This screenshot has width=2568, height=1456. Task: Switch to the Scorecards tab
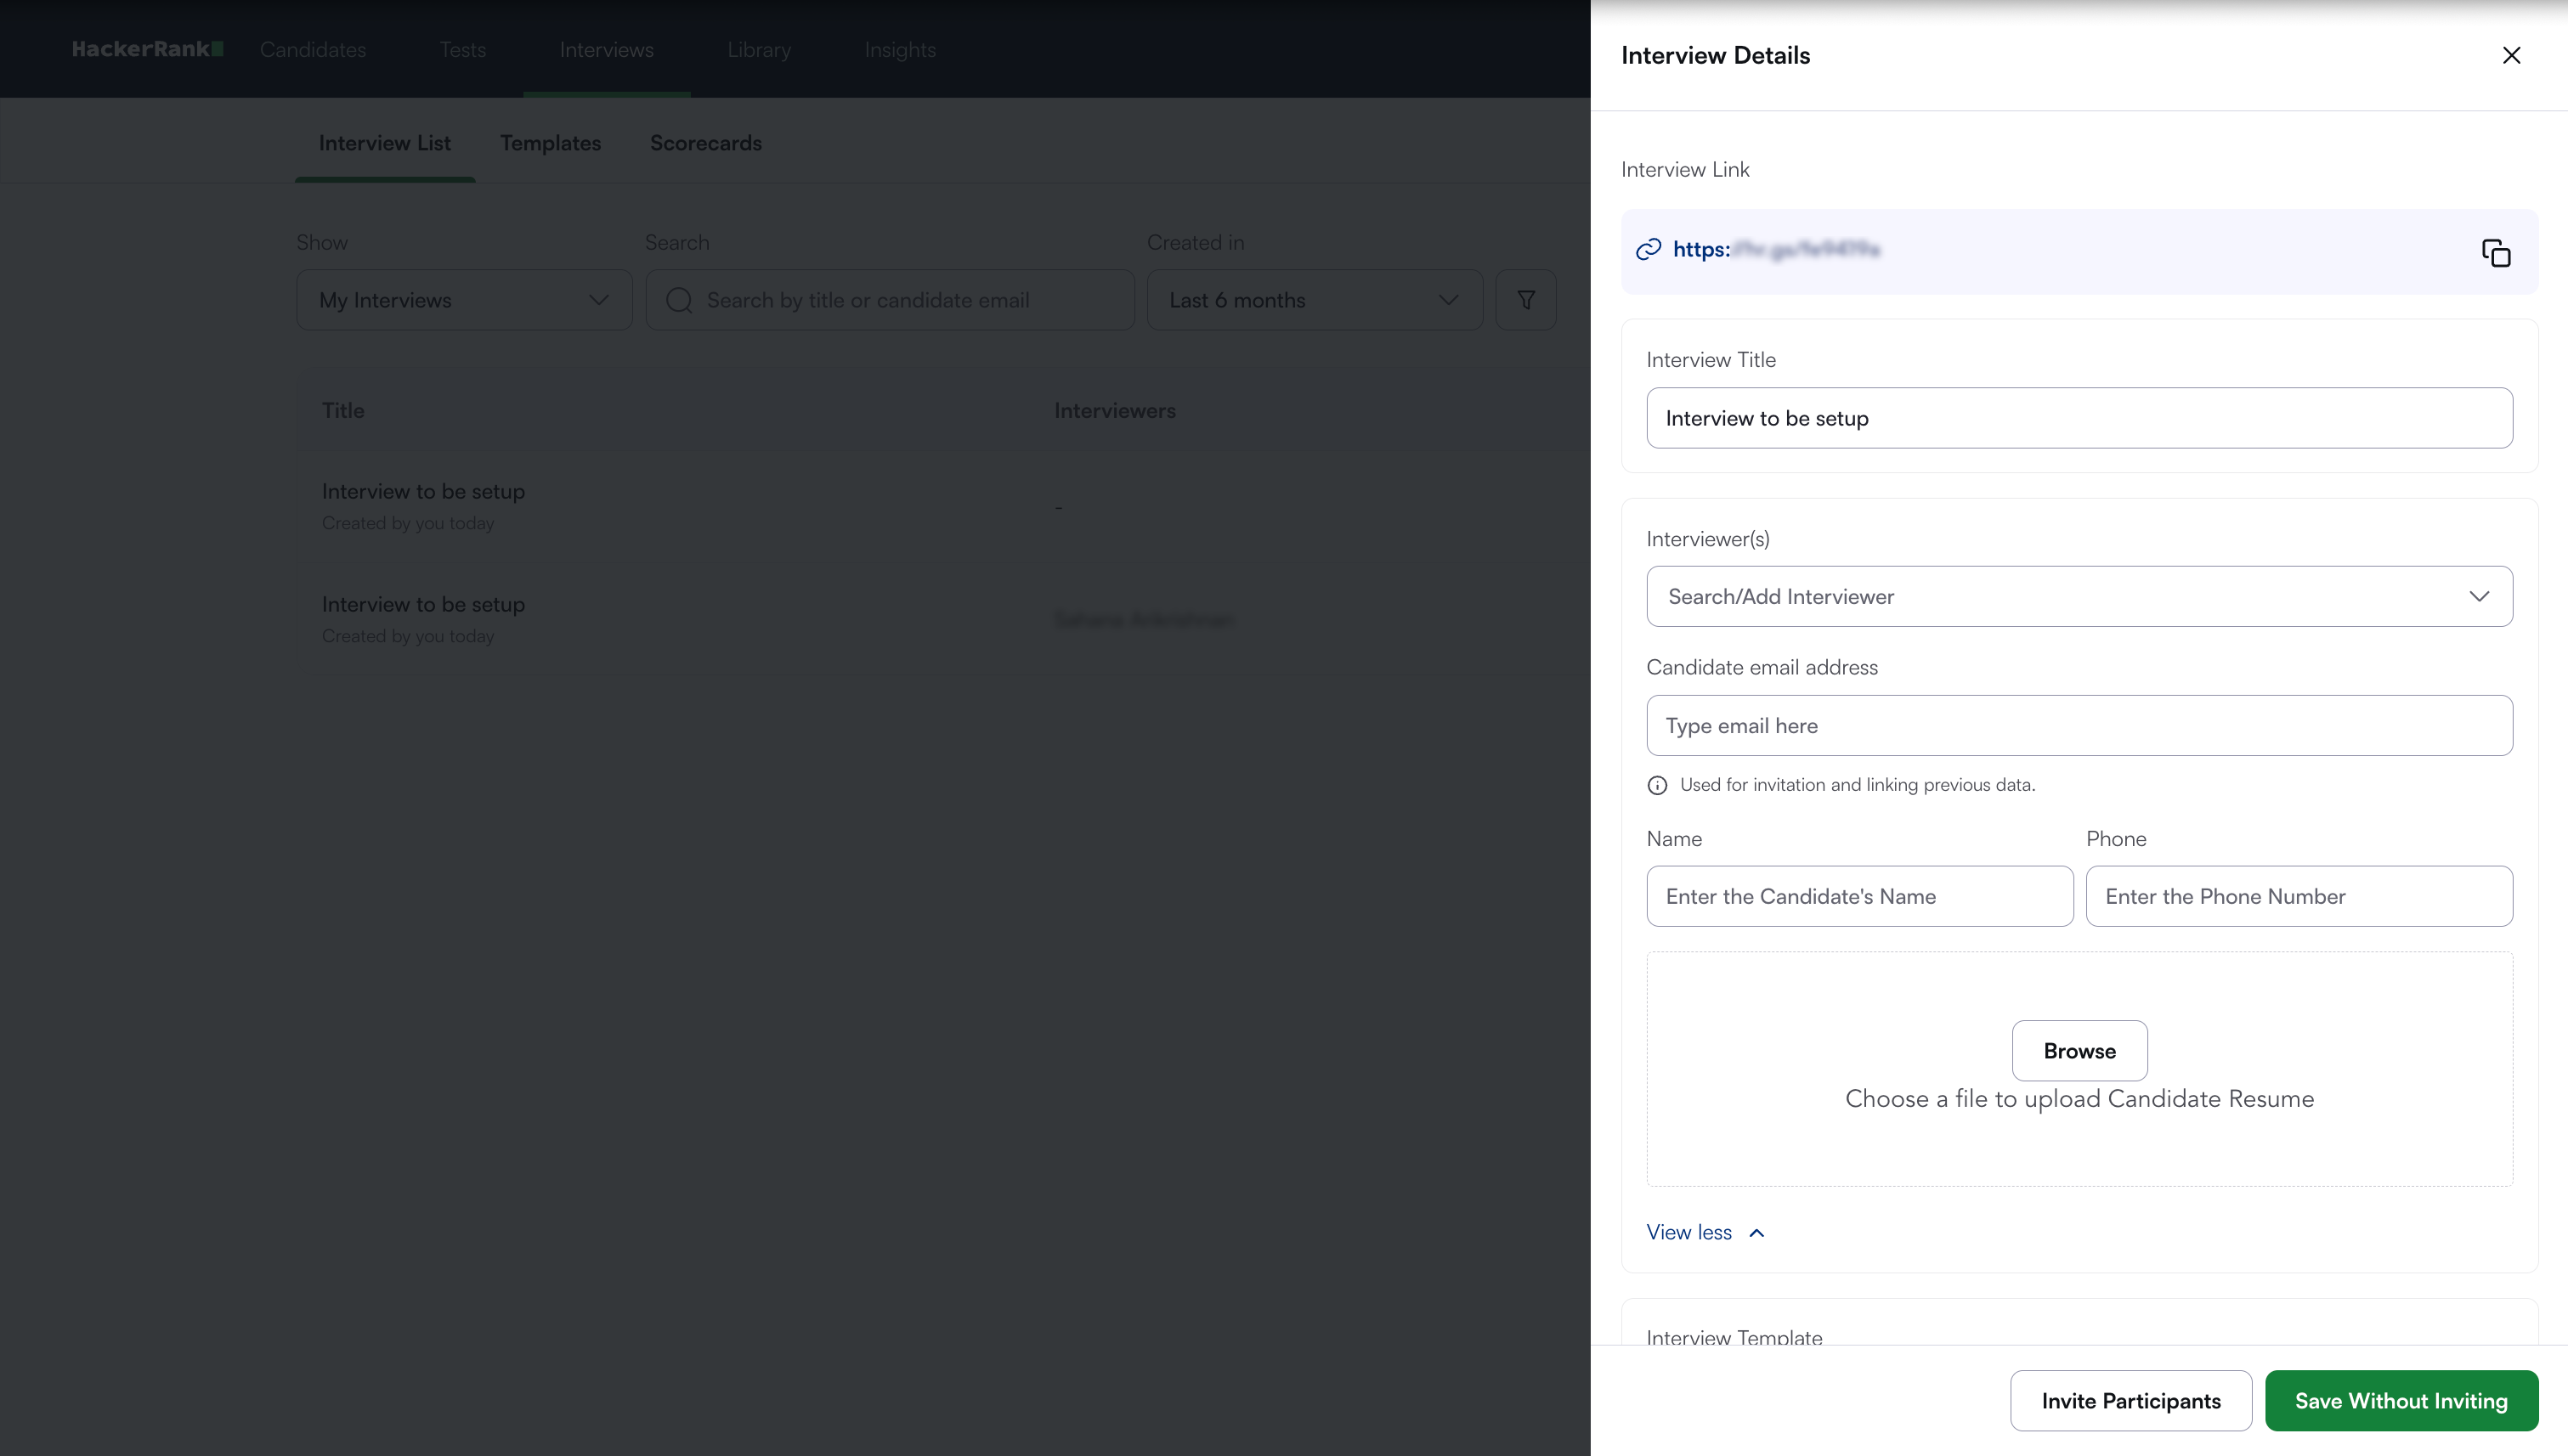click(705, 143)
